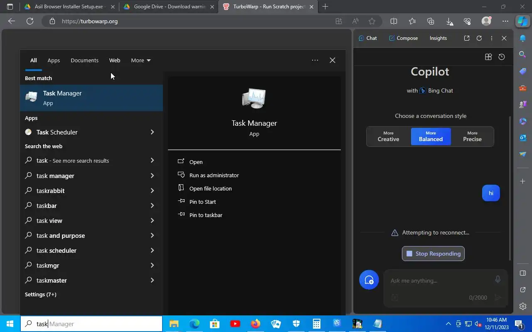Open Outlook in Edge sidebar
Image resolution: width=532 pixels, height=332 pixels.
coord(523,137)
